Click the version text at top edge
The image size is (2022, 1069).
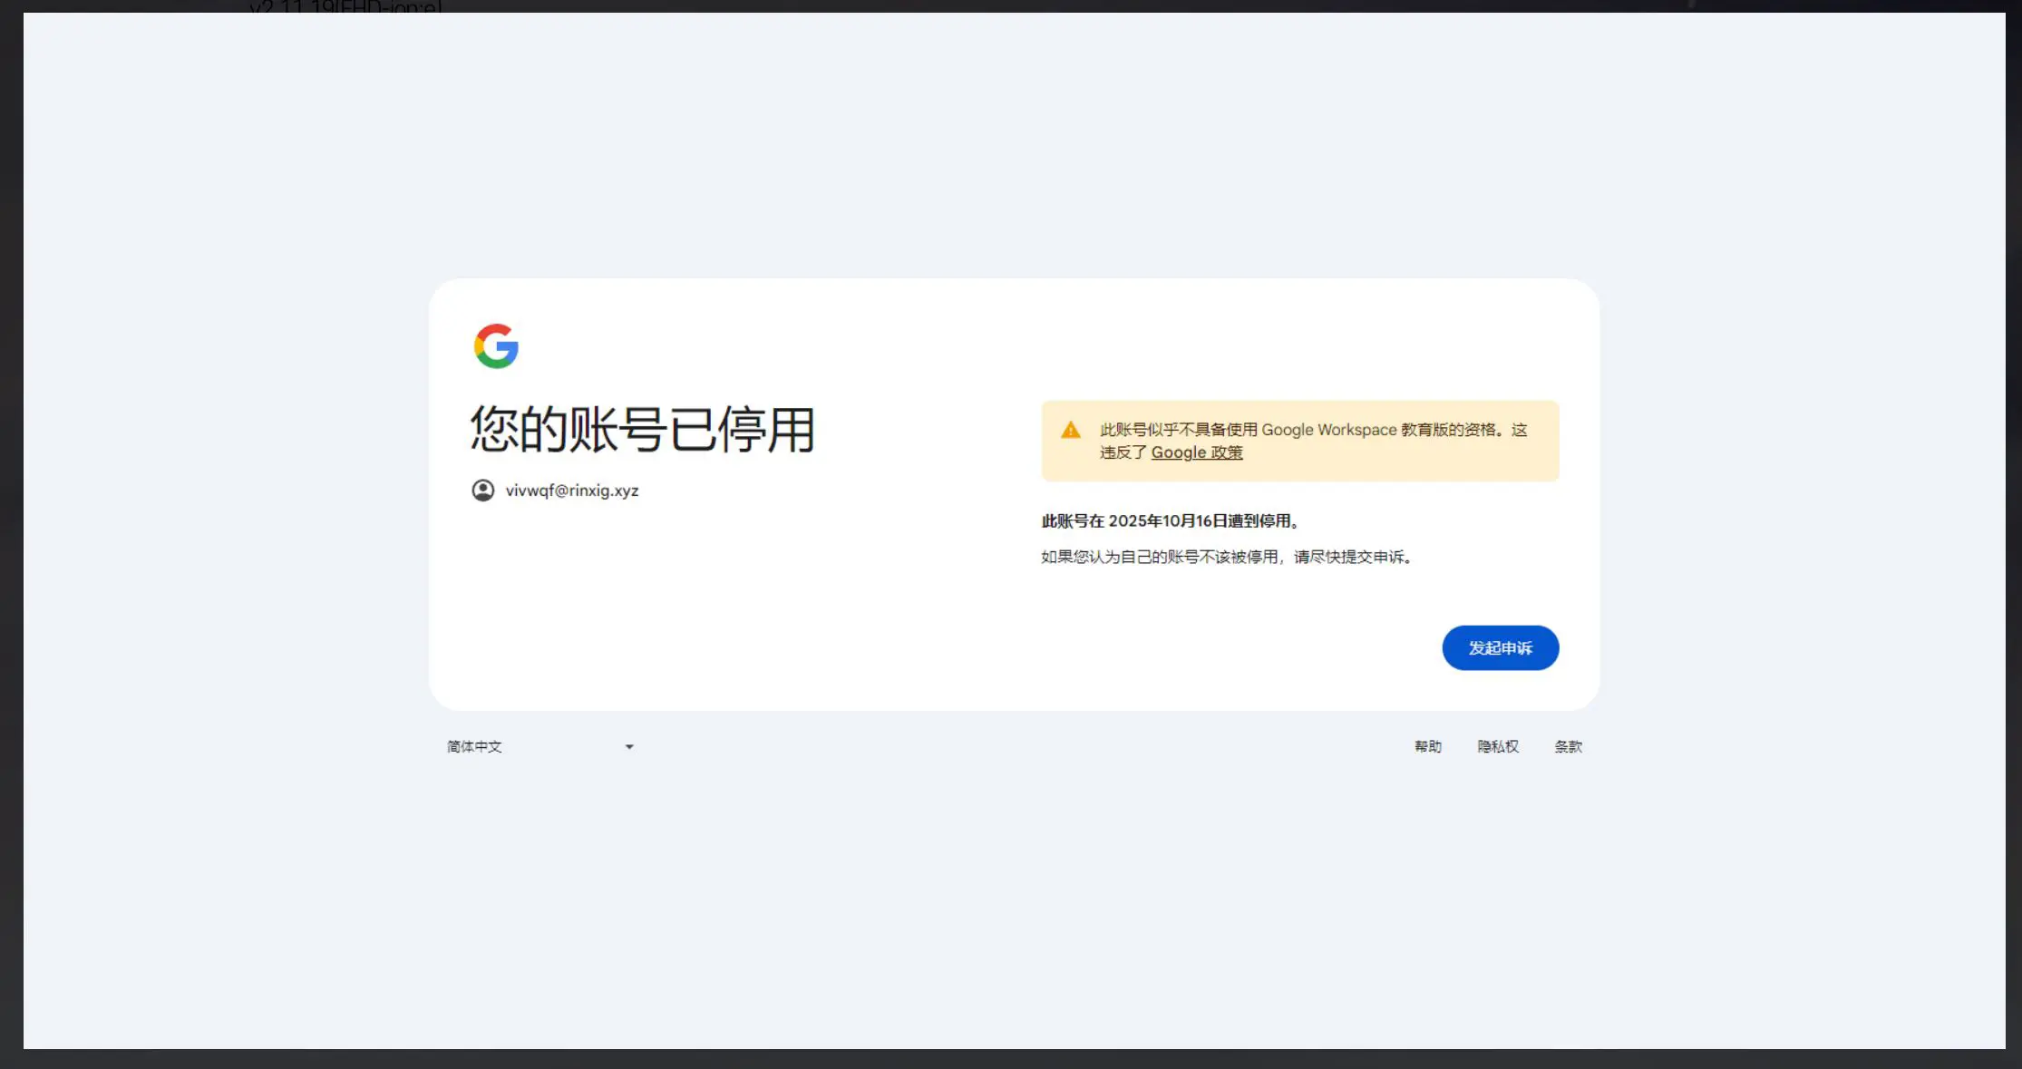tap(345, 7)
